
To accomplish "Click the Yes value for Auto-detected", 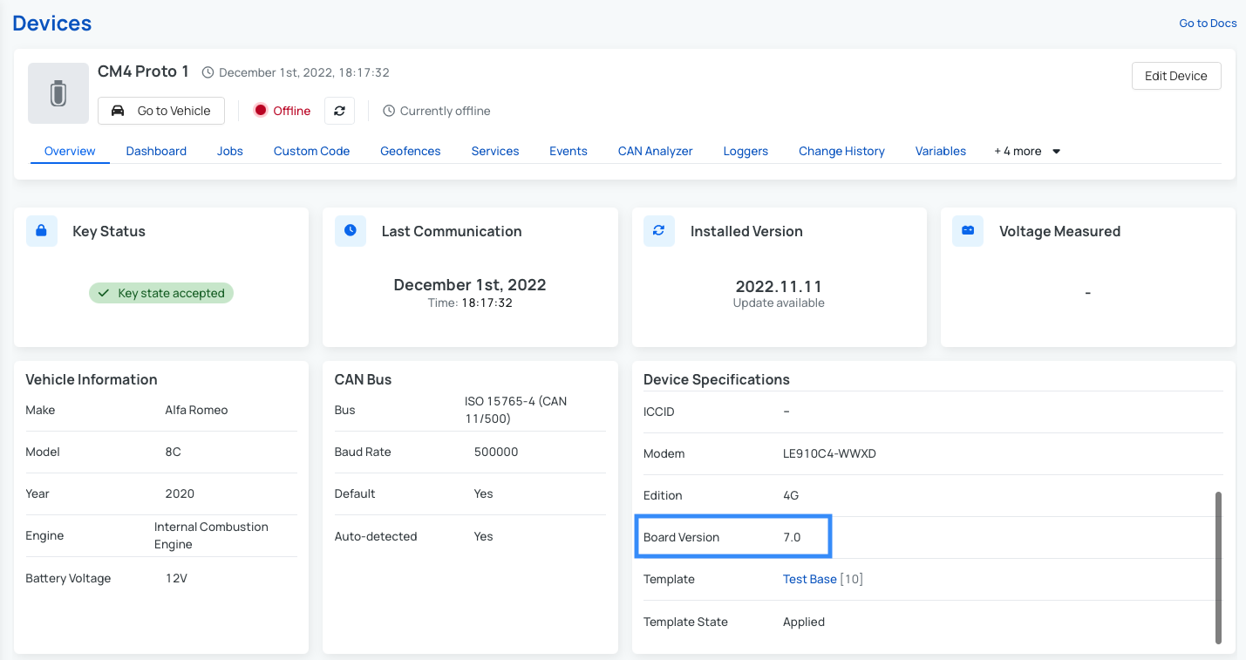I will [x=484, y=536].
